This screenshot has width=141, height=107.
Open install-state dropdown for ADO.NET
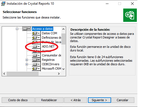[x=36, y=46]
